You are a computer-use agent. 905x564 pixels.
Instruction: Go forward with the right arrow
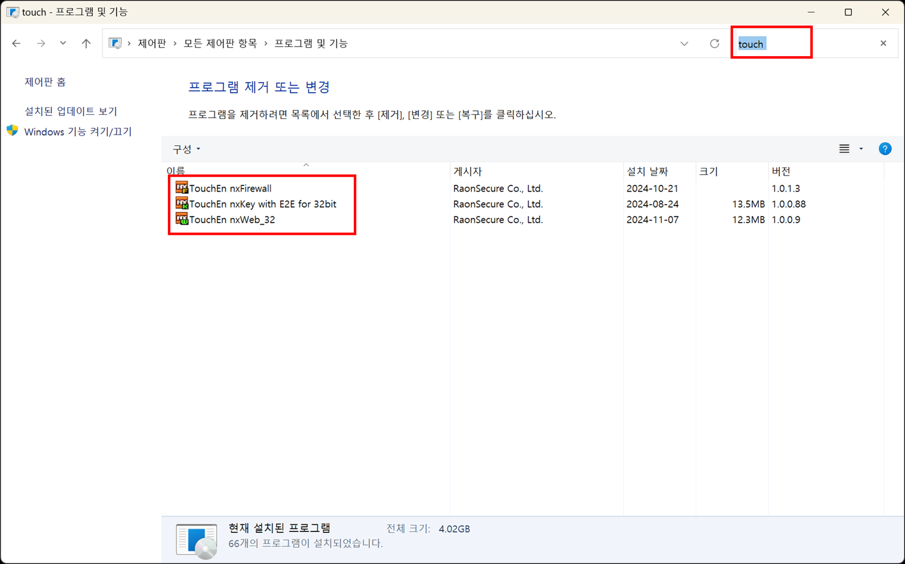[x=41, y=44]
